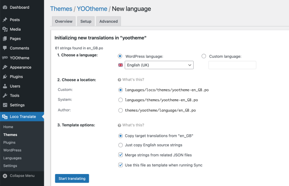Click the YOOtheme logo icon in sidebar
Screen dimensions: 289x186
pyautogui.click(x=5, y=57)
